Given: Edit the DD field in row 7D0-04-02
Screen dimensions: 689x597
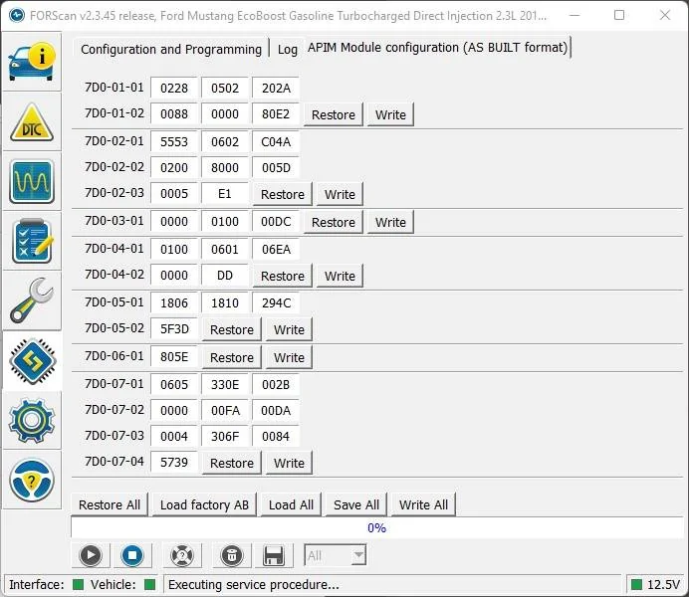Looking at the screenshot, I should click(225, 275).
